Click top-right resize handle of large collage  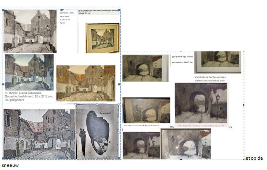120,9
